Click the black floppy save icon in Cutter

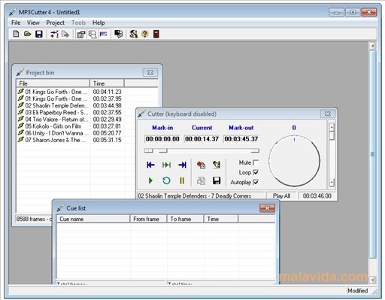[x=217, y=180]
